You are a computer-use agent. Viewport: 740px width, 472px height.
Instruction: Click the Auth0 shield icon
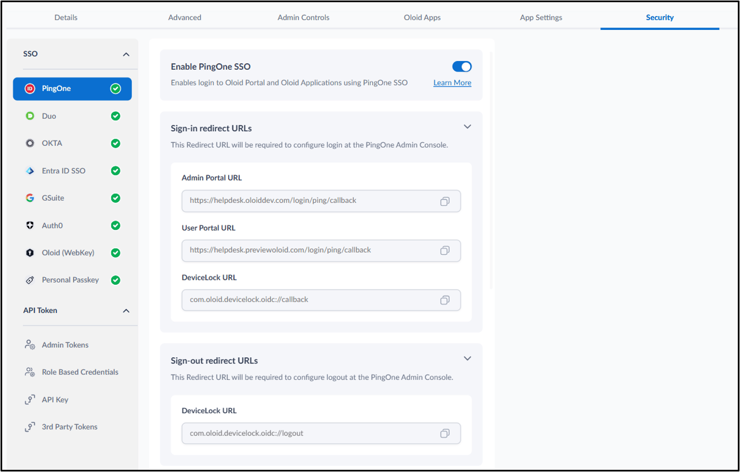[30, 225]
